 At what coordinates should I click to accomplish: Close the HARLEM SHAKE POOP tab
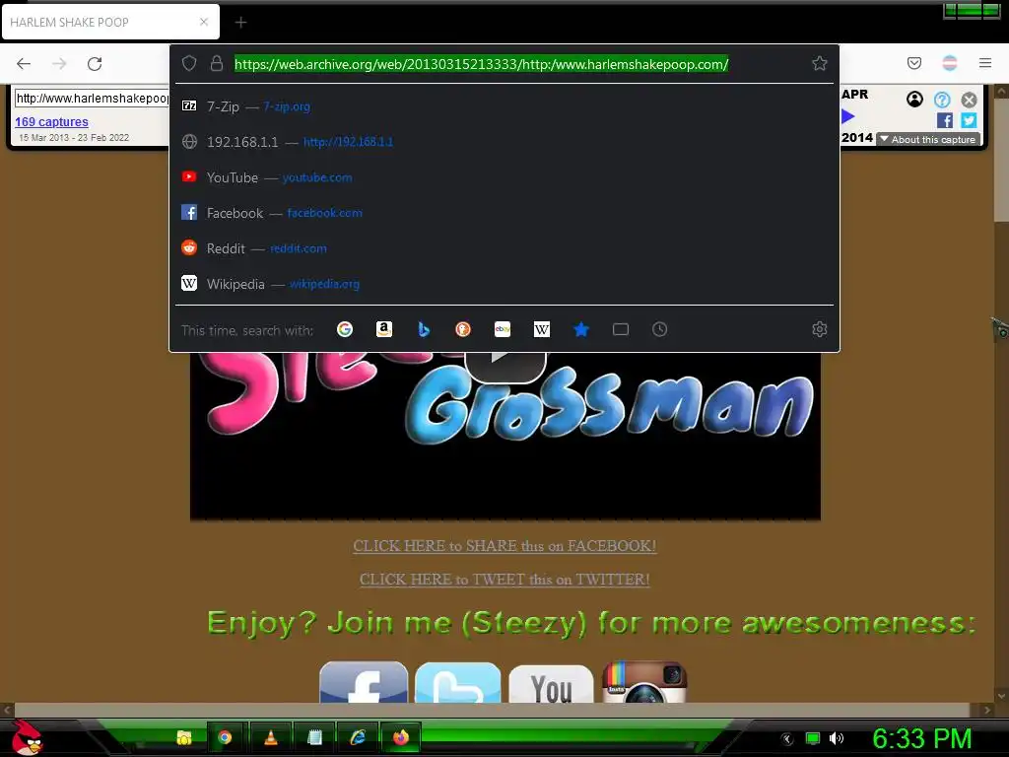point(204,22)
